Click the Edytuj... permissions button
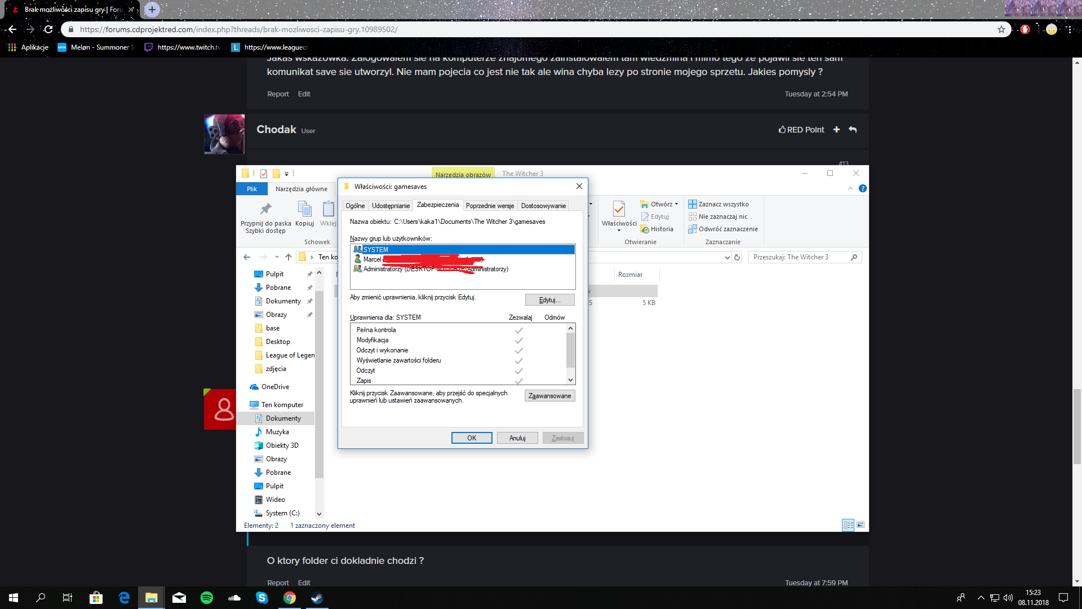The image size is (1082, 609). [550, 300]
